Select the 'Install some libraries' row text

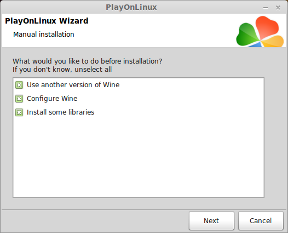pos(60,112)
